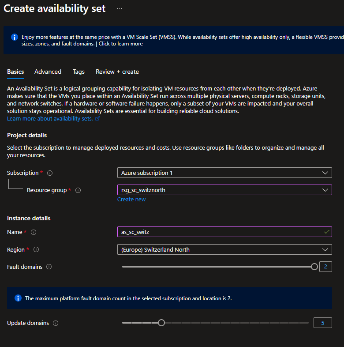344x347 pixels.
Task: Click the Create new resource group link
Action: (131, 200)
